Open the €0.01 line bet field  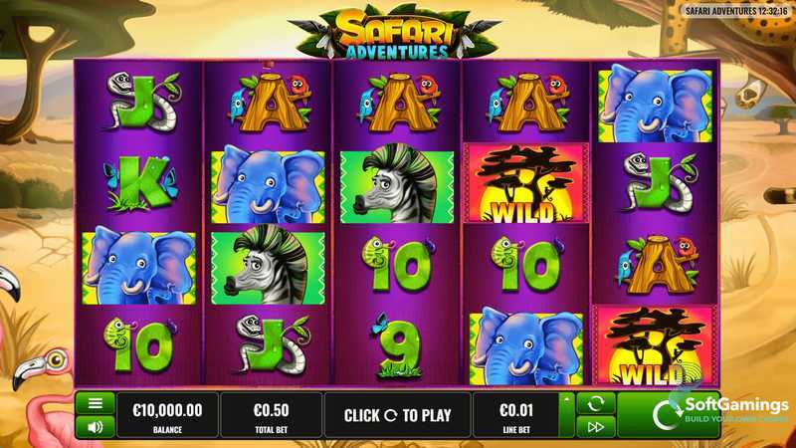(x=516, y=415)
